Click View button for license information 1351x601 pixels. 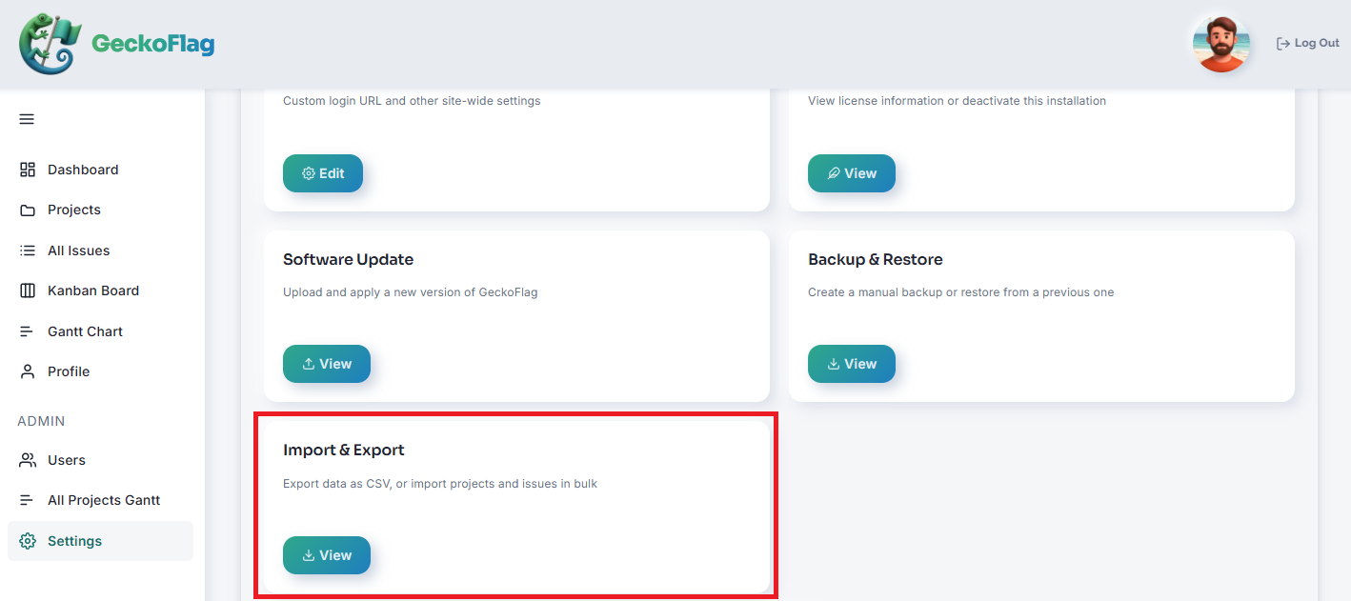click(x=852, y=173)
